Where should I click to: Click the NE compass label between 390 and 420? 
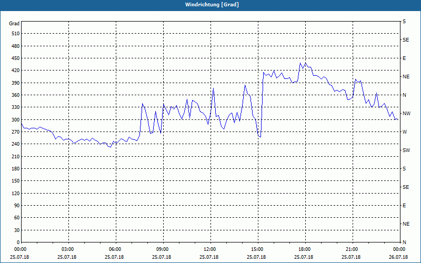(406, 77)
